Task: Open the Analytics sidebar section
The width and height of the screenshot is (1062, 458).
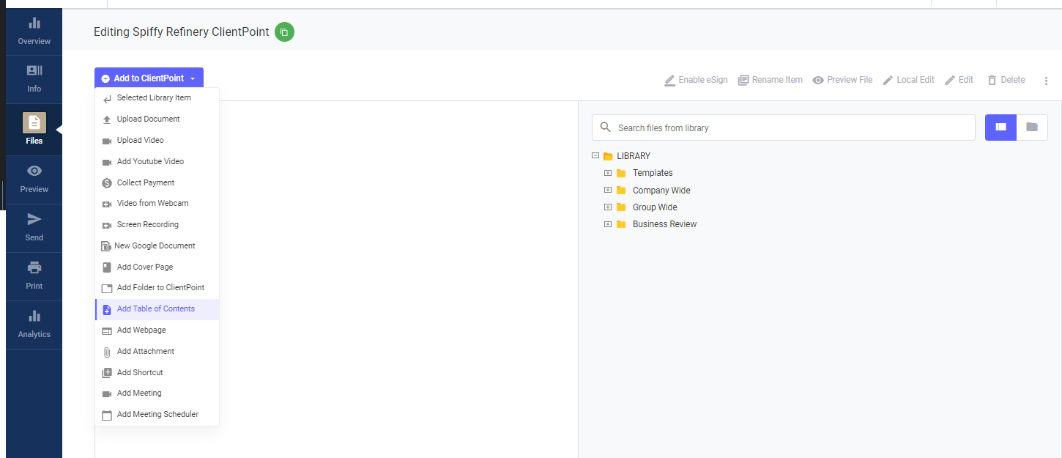Action: tap(34, 324)
